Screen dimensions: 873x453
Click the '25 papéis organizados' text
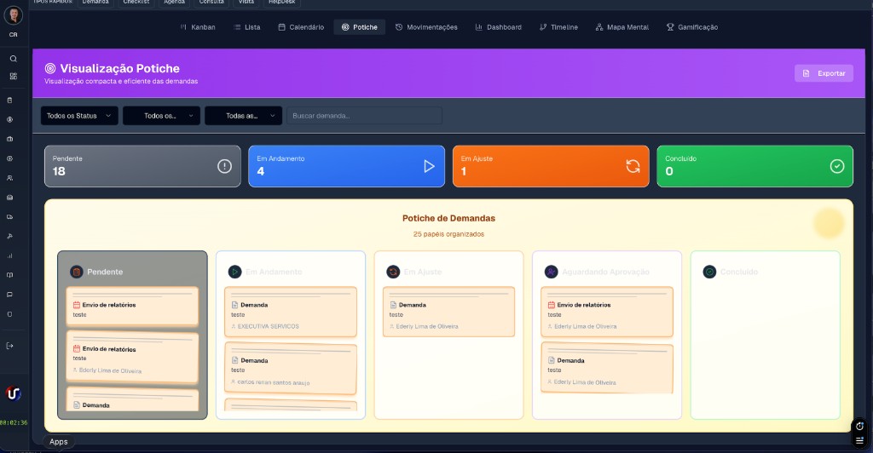pyautogui.click(x=448, y=234)
